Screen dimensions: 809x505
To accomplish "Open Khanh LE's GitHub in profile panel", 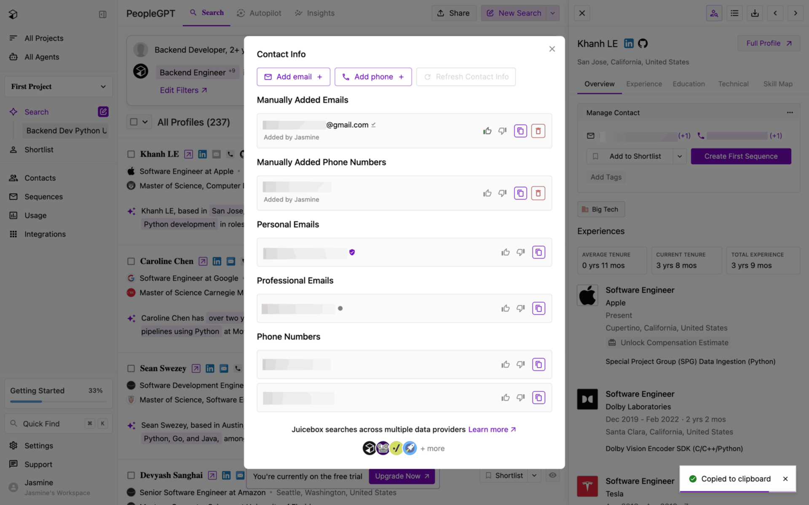I will click(x=643, y=43).
